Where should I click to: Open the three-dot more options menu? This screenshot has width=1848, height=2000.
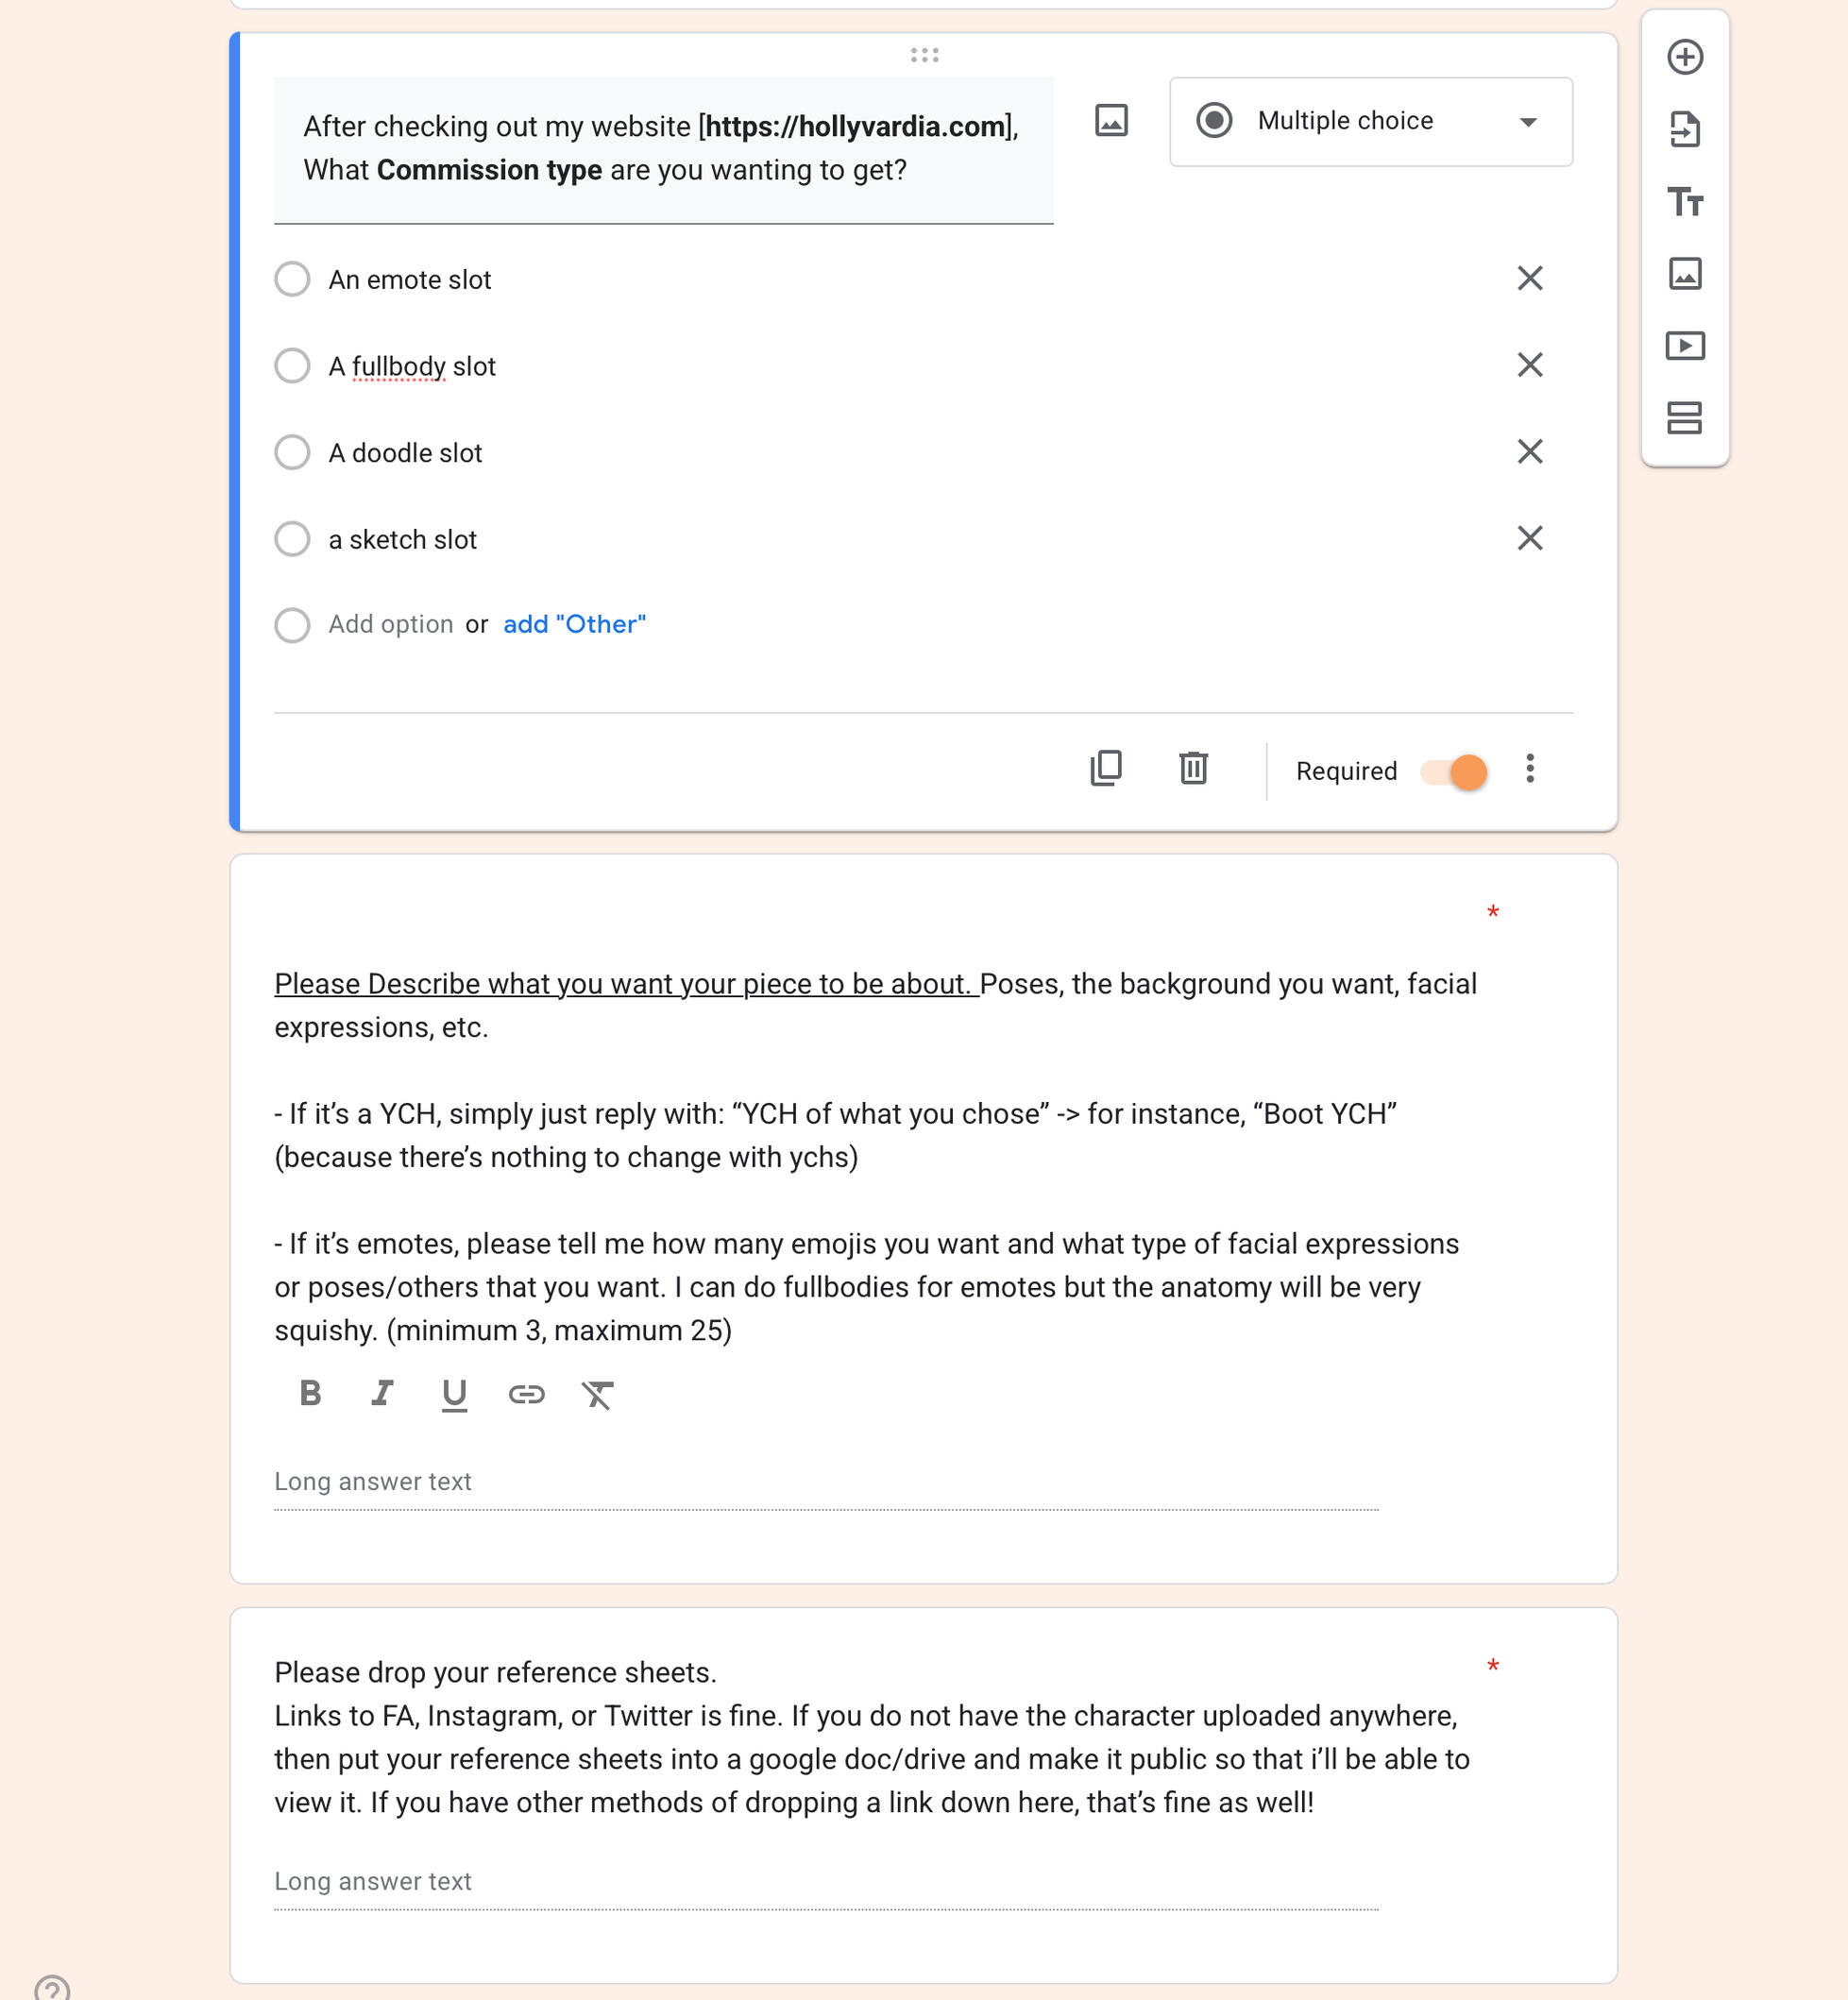click(x=1530, y=769)
